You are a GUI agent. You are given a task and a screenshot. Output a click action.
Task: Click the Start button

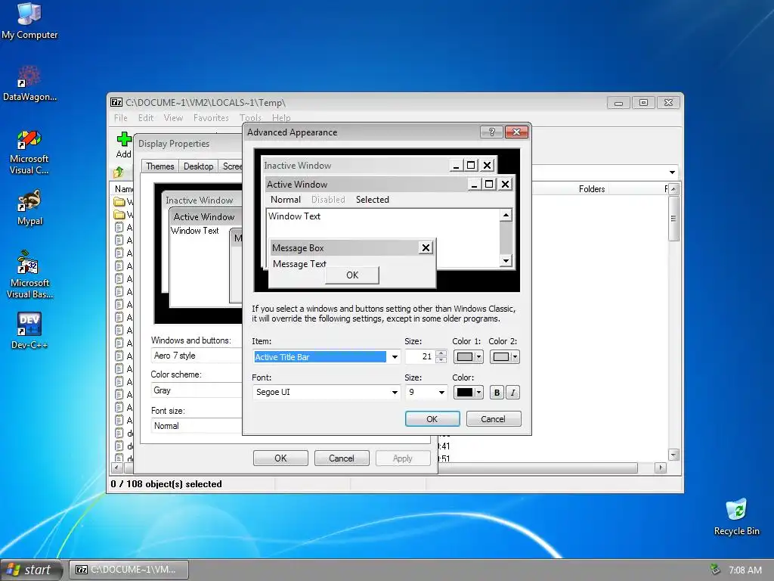[32, 570]
